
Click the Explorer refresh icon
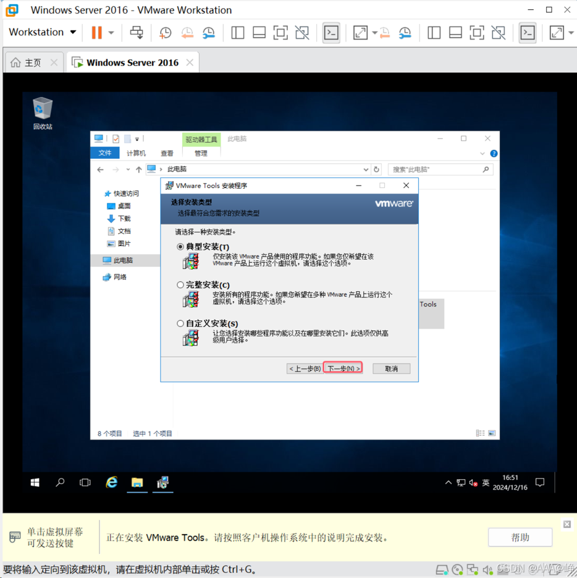tap(376, 169)
